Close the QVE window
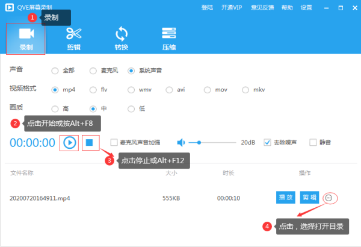The width and height of the screenshot is (361, 247). click(355, 8)
